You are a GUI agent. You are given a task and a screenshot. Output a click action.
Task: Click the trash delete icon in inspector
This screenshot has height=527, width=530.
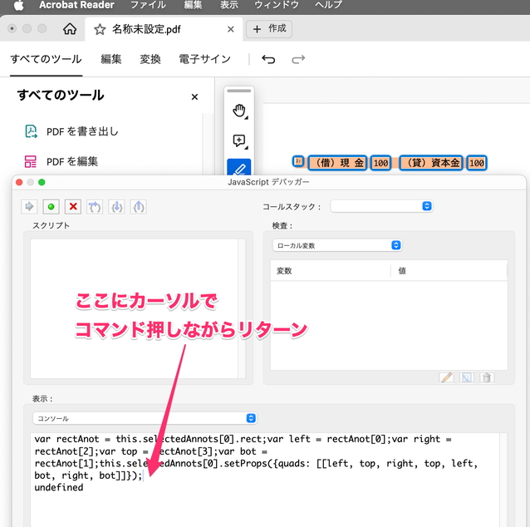487,377
